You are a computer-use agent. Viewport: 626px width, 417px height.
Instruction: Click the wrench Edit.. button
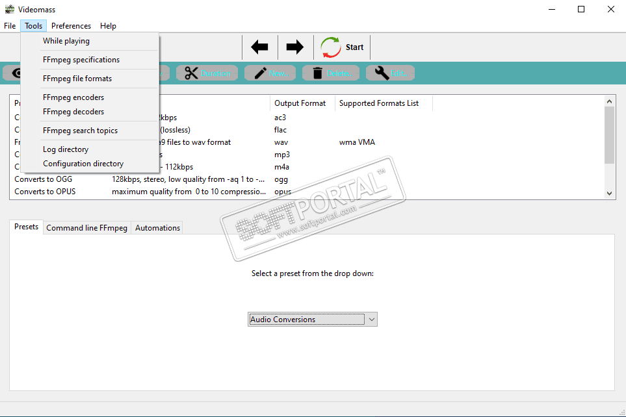tap(390, 73)
